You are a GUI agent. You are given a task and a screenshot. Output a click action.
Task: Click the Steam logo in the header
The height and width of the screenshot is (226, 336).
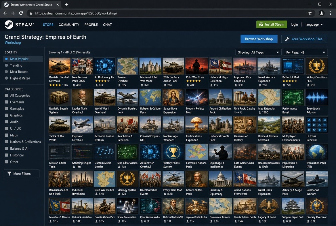19,25
